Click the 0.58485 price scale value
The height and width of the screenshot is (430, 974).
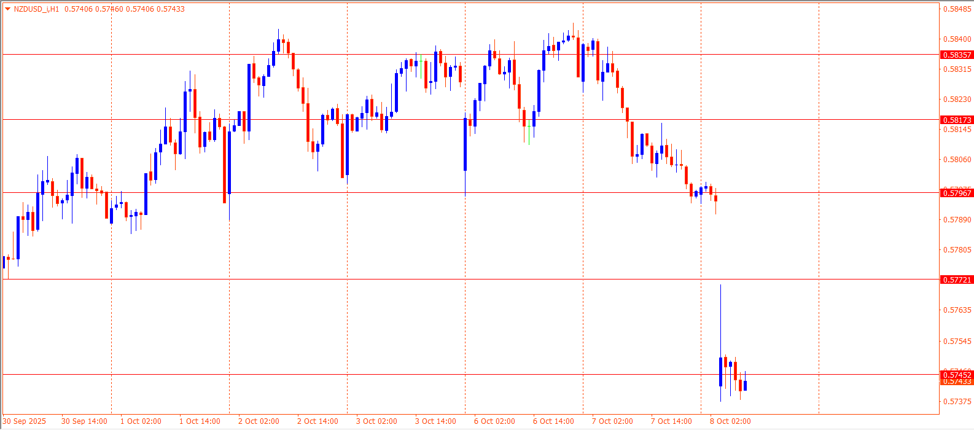[957, 9]
